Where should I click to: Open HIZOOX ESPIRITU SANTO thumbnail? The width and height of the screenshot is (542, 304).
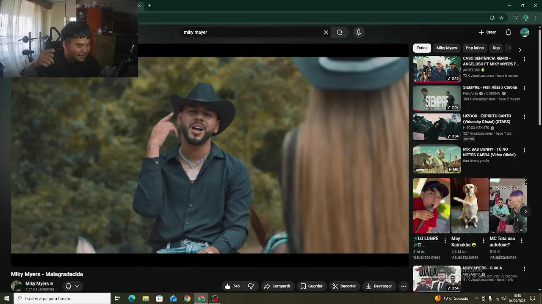[437, 127]
